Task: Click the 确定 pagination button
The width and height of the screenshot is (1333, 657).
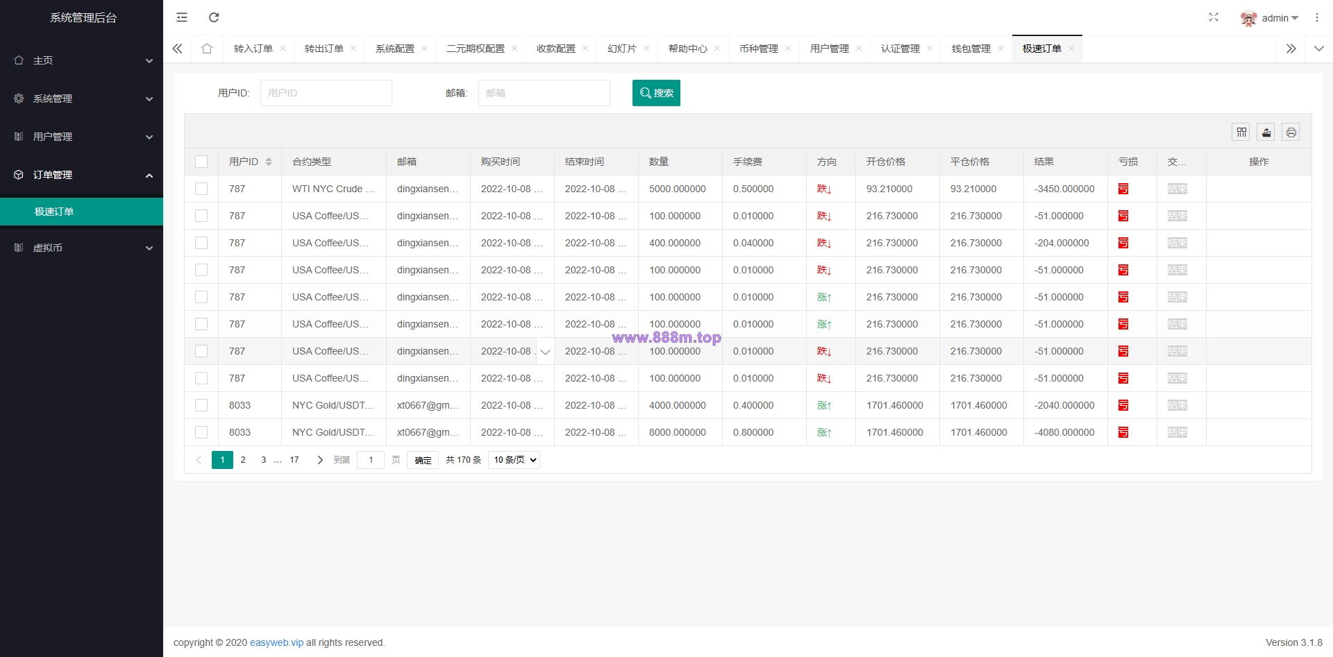Action: [424, 460]
